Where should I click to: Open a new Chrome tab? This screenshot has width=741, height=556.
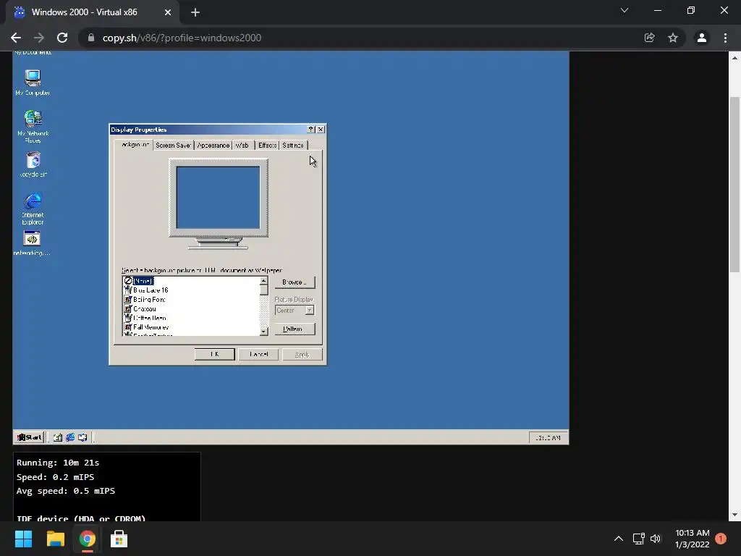tap(195, 12)
